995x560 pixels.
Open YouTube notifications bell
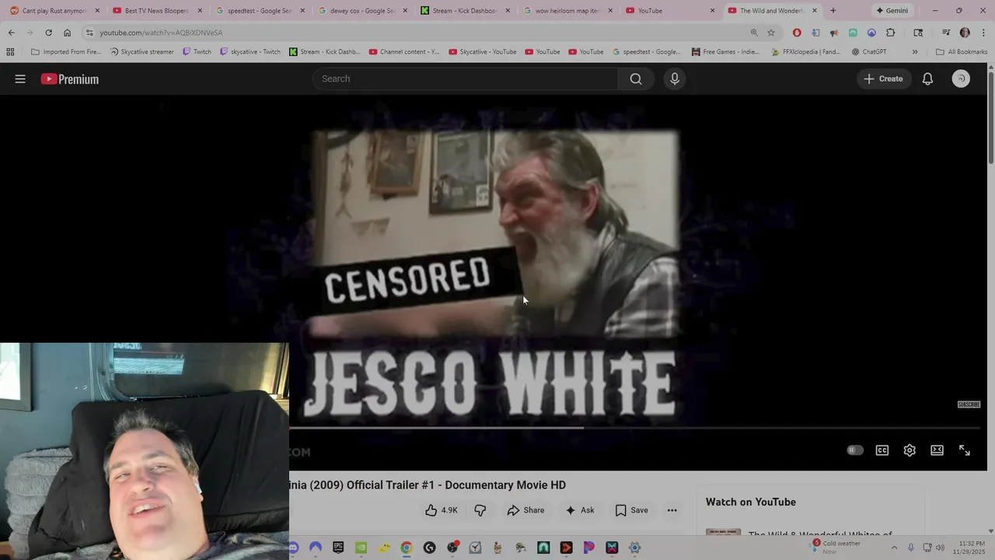(927, 79)
